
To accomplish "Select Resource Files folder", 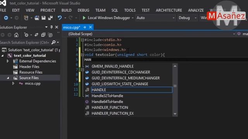I will 31,72.
